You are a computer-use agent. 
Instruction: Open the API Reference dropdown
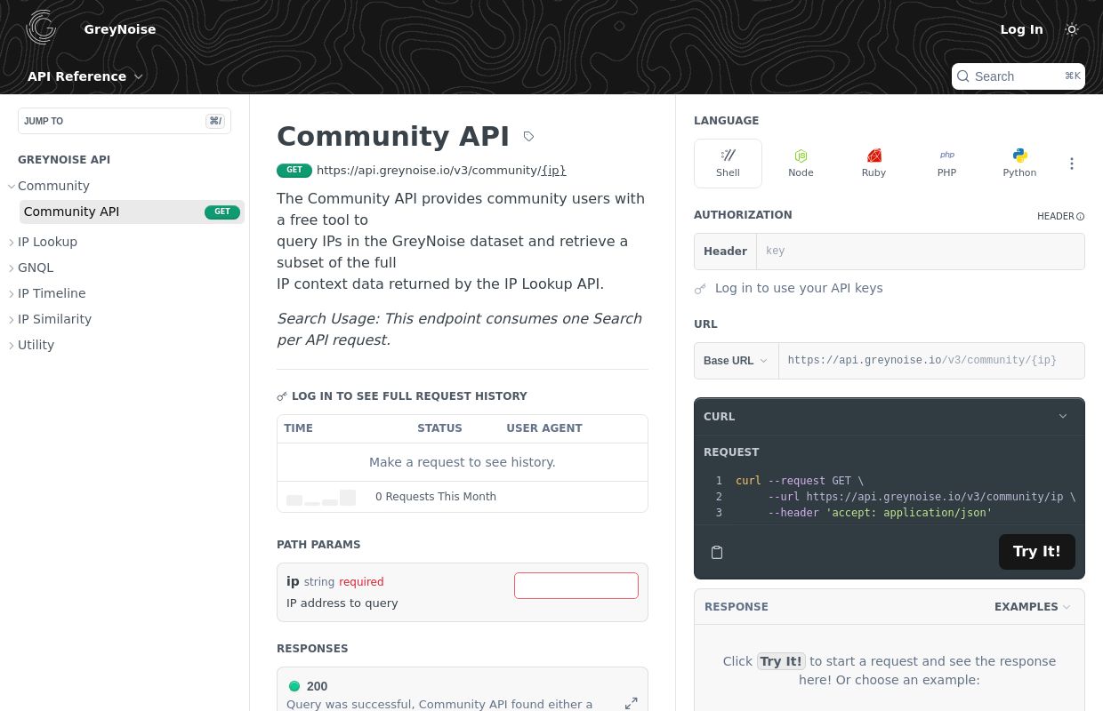pos(85,76)
